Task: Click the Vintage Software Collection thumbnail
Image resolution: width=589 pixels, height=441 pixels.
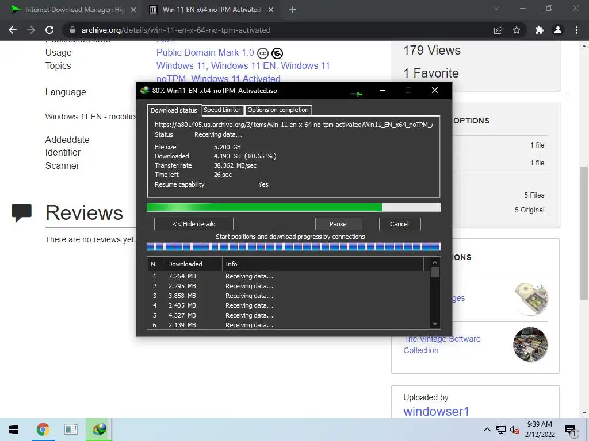Action: click(530, 345)
